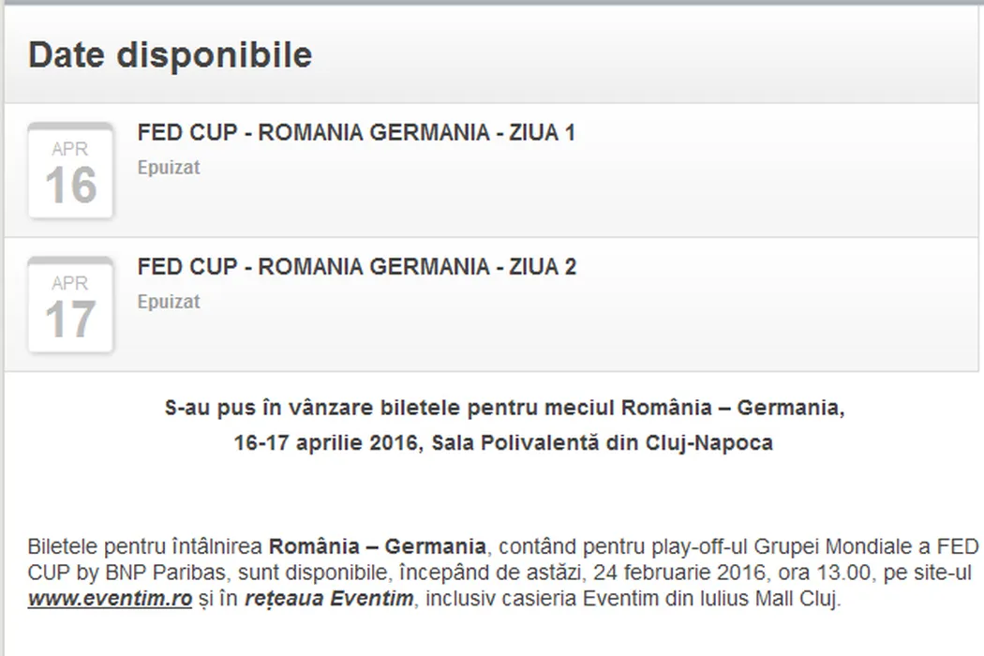
Task: Click bold "România – Germania" in the paragraph
Action: tap(377, 545)
